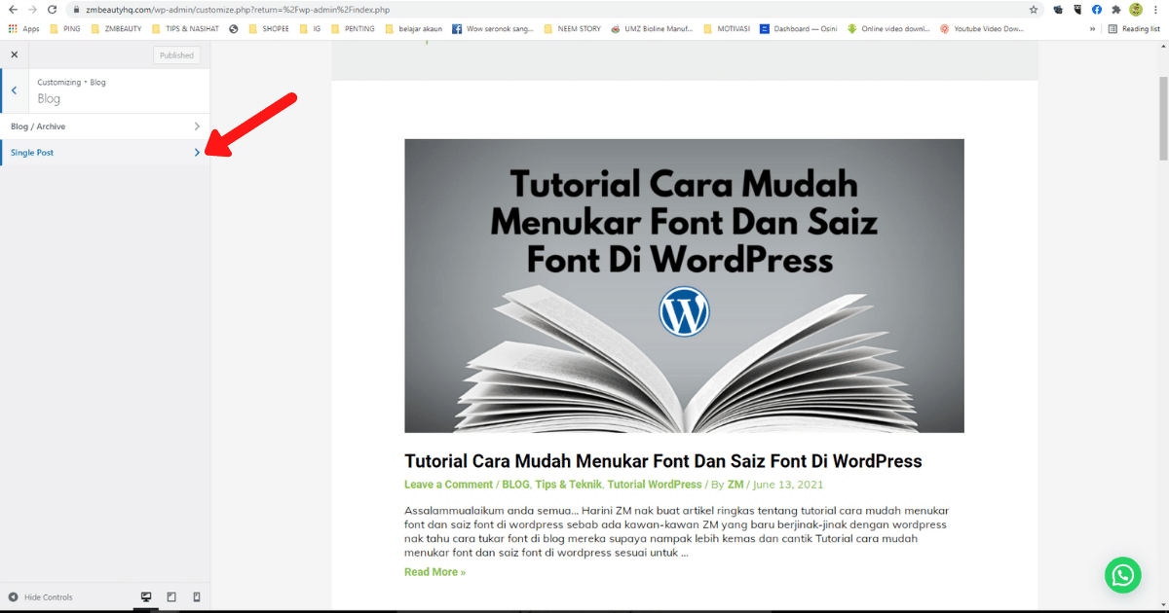Bookmark this page with the star

point(1034,9)
